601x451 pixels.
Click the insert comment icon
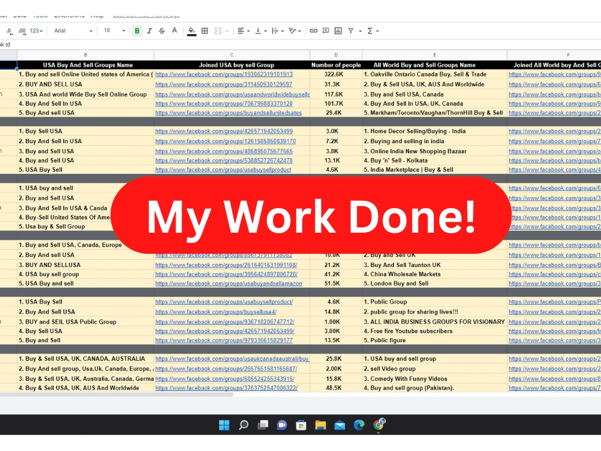click(326, 31)
